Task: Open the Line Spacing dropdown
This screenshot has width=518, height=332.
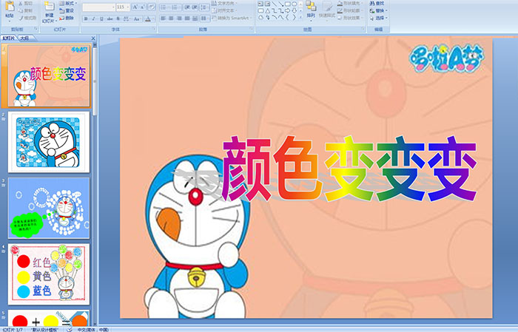Action: (x=205, y=7)
